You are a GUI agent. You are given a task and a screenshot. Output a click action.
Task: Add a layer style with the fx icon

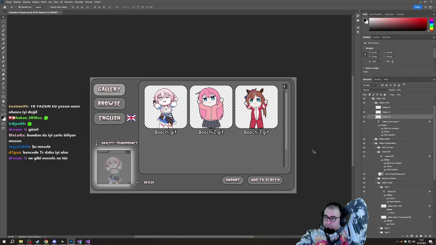(407, 236)
